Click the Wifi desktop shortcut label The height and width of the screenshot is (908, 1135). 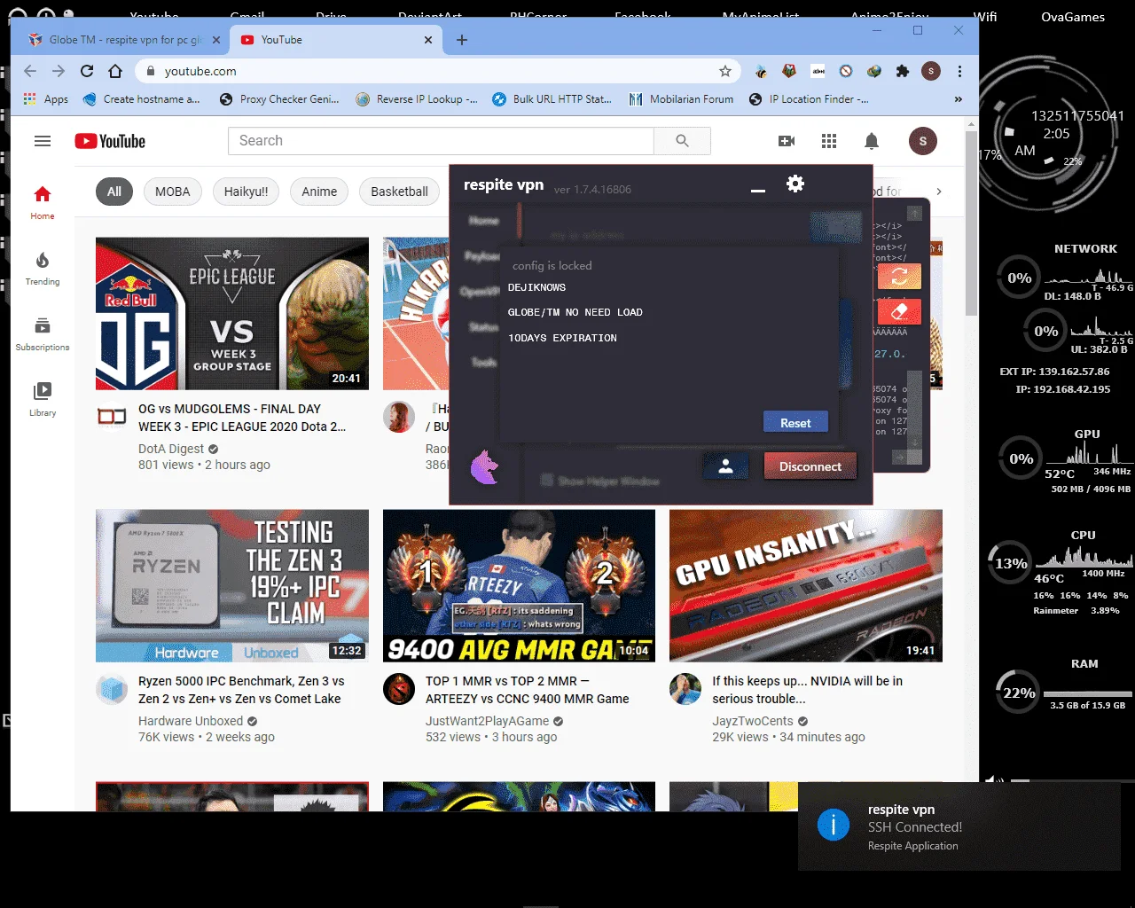(x=984, y=16)
